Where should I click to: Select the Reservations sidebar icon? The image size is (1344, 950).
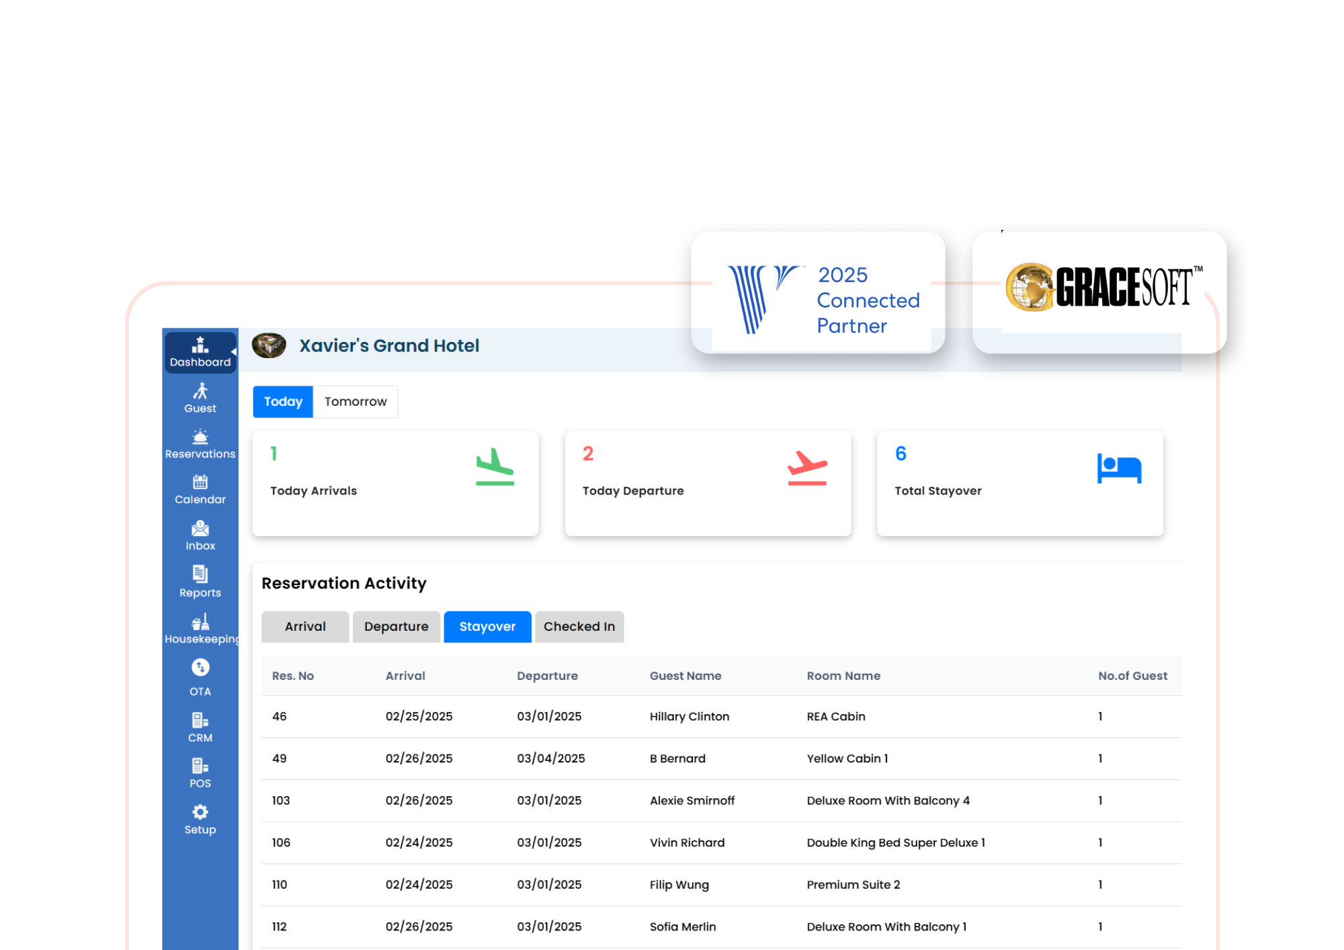[x=200, y=443]
